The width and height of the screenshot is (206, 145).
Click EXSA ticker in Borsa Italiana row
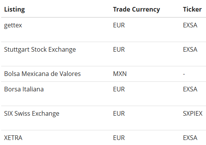coord(190,89)
